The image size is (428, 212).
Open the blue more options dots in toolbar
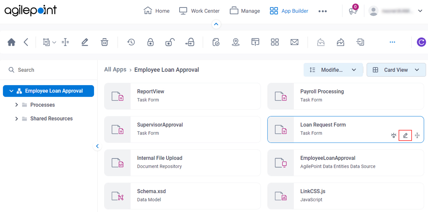pyautogui.click(x=392, y=42)
